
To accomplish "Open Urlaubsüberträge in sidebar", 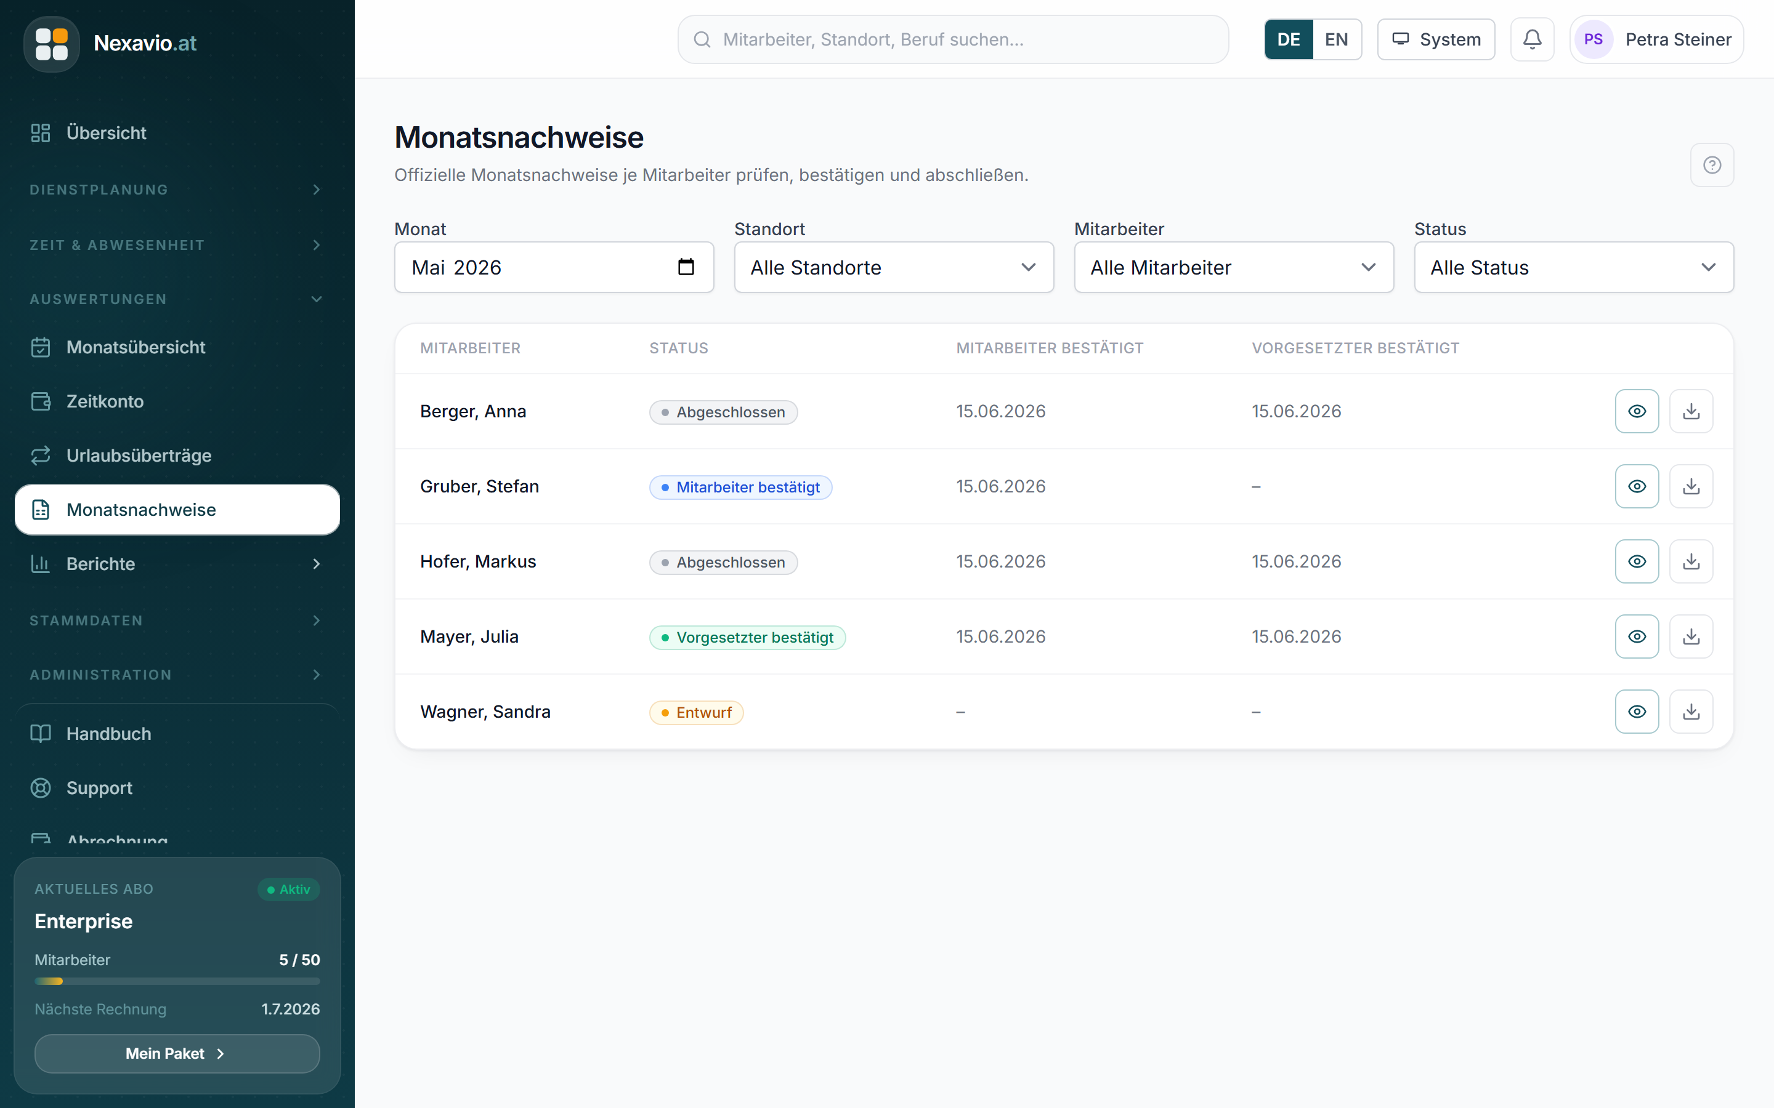I will click(x=177, y=456).
